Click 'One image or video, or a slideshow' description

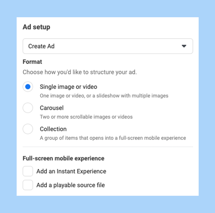tap(104, 96)
